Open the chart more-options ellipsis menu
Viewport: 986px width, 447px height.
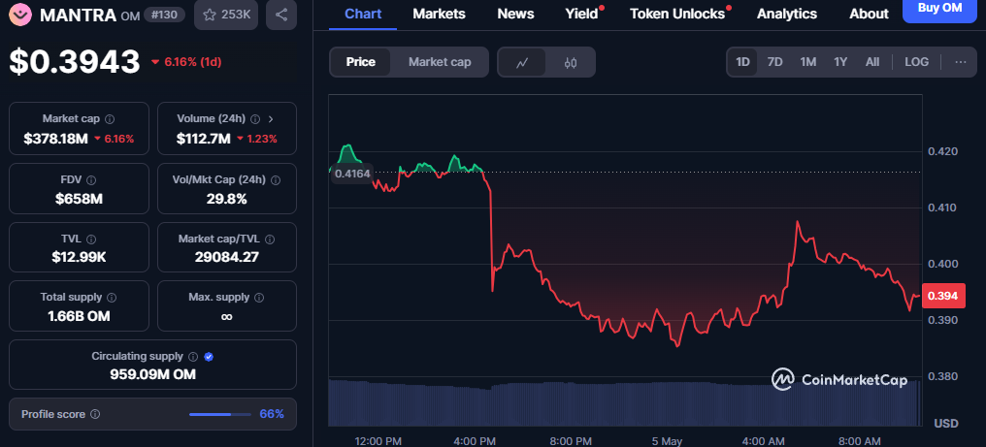pos(960,62)
